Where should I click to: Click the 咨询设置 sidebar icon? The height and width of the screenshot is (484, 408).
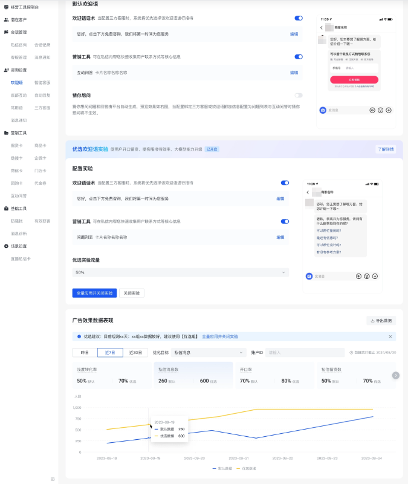click(x=6, y=70)
